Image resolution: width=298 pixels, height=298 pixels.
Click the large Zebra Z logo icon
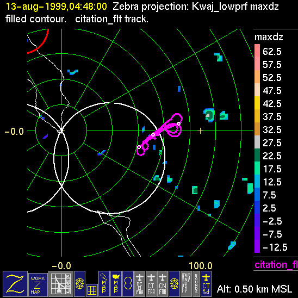pyautogui.click(x=15, y=283)
